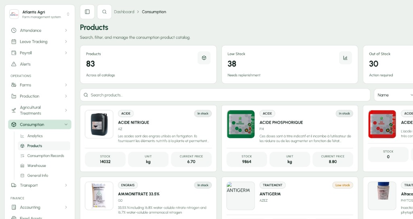Click the ACIDE PHOSPHORIQUE green thumbnail
Viewport: 413px width, 219px height.
pyautogui.click(x=241, y=124)
